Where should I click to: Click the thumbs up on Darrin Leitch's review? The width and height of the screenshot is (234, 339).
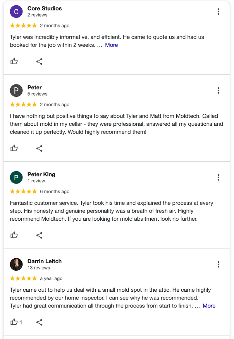point(14,322)
